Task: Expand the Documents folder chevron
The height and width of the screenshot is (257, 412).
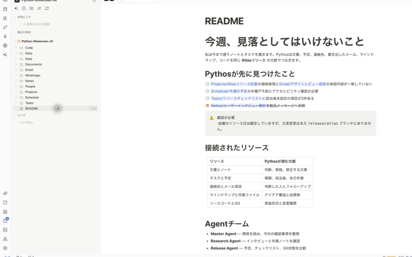Action: [16, 64]
